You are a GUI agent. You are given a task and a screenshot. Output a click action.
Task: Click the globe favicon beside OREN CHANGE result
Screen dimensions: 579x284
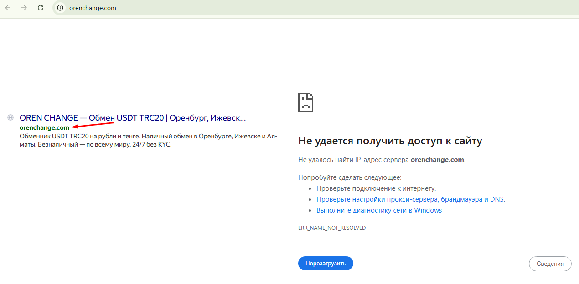10,117
